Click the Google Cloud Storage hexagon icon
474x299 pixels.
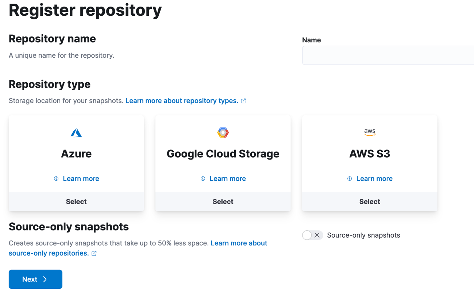click(223, 133)
